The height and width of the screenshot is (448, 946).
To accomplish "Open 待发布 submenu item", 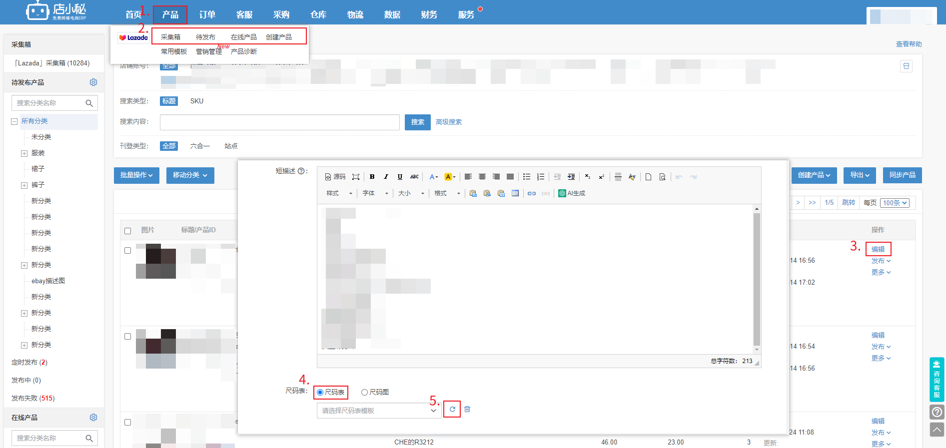I will pos(205,37).
